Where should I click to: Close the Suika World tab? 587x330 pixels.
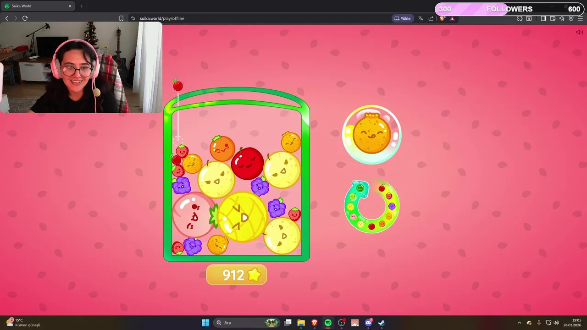click(70, 6)
